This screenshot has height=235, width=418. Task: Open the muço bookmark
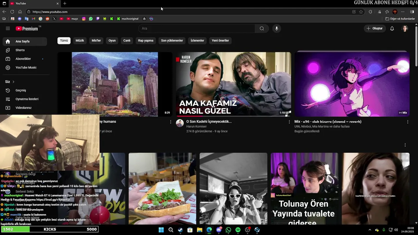pyautogui.click(x=72, y=19)
